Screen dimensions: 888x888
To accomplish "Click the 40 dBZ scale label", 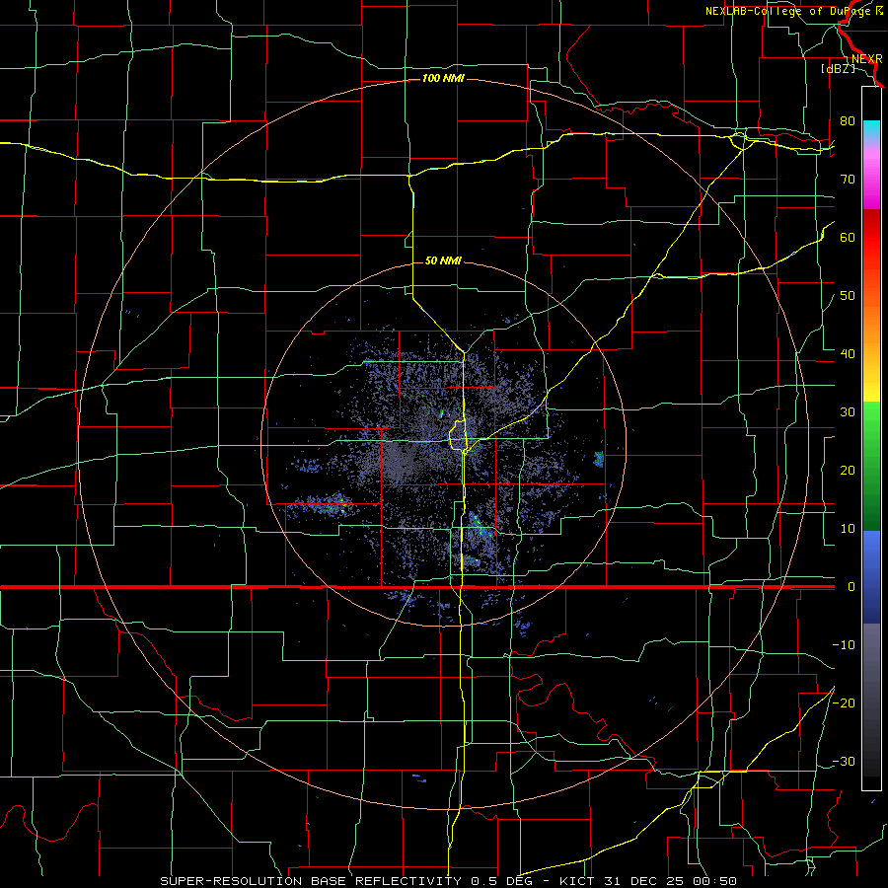I will point(848,353).
